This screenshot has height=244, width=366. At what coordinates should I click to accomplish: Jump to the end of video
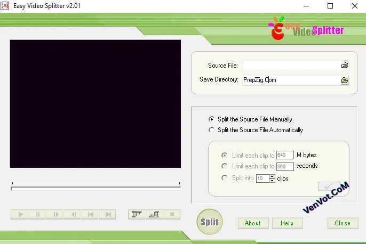(107, 214)
